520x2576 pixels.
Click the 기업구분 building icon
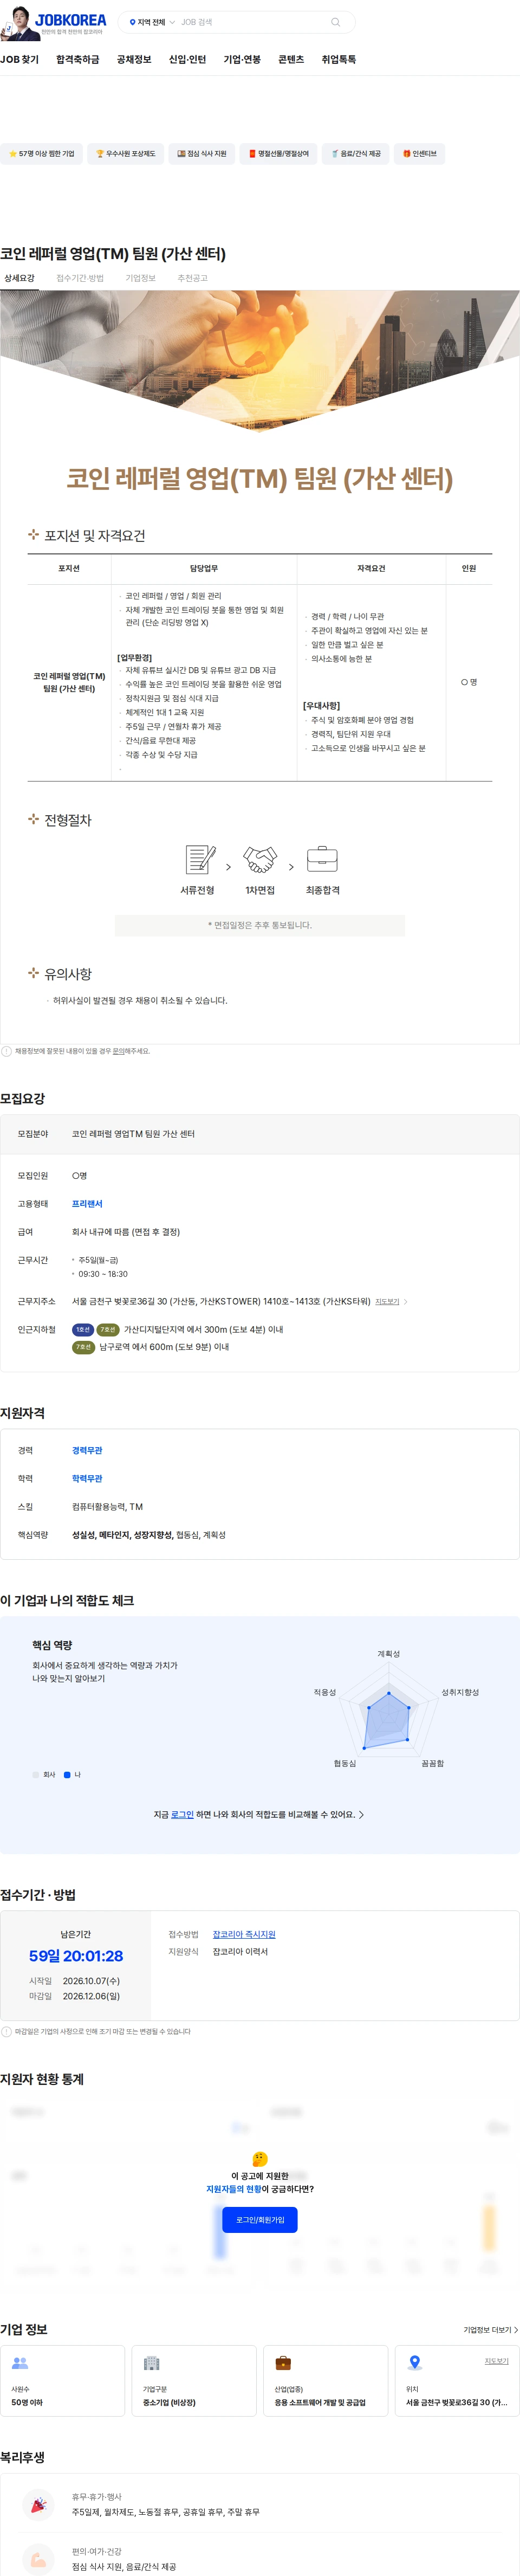click(152, 2362)
